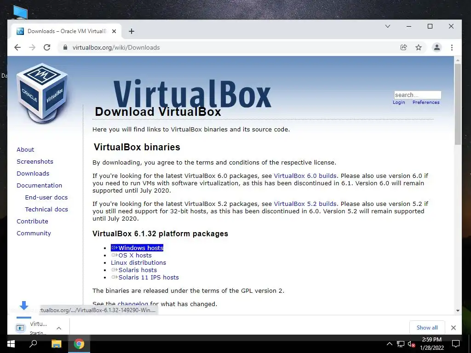Close the downloads bar
Screen dimensions: 471x353
(x=453, y=328)
